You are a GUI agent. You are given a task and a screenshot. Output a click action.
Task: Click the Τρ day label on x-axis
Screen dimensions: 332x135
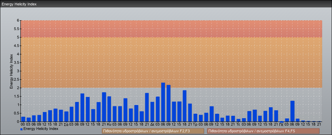click(196, 125)
